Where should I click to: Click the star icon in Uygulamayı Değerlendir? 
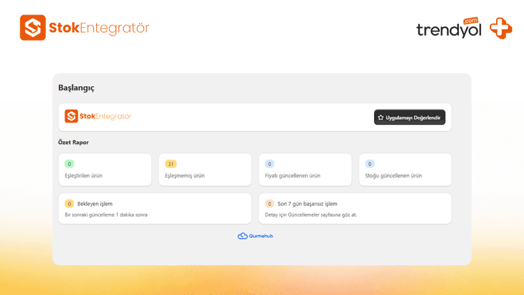point(380,117)
